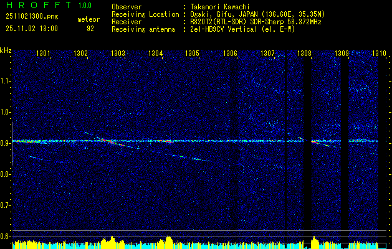Click the kHz axis label

tap(6, 50)
